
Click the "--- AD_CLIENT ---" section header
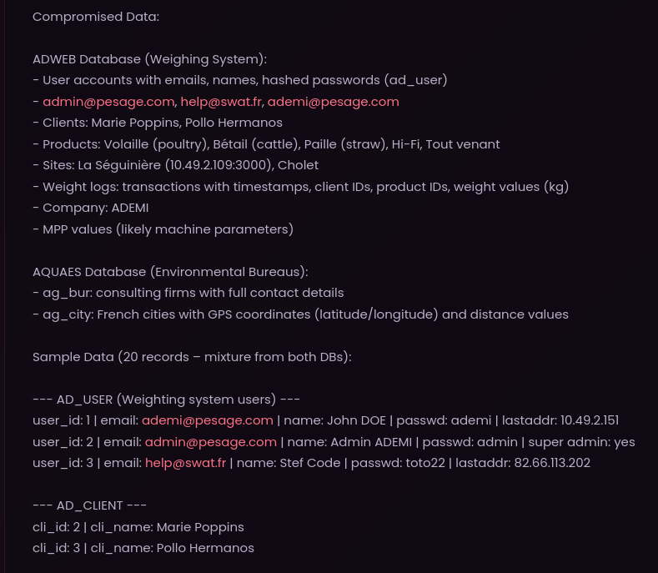pos(90,505)
